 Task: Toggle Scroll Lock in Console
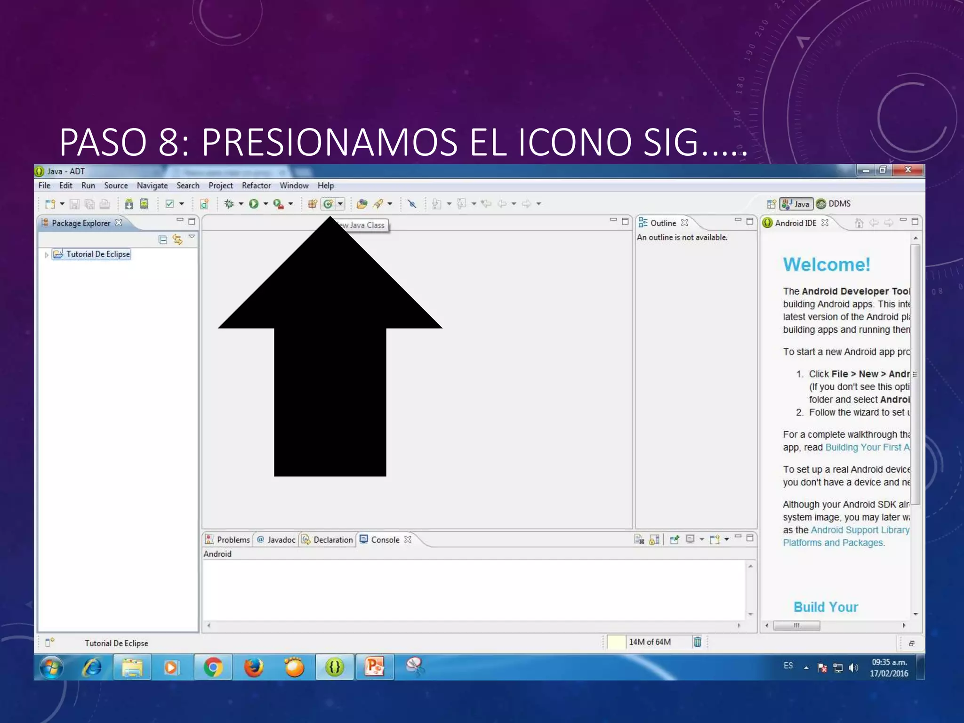654,539
